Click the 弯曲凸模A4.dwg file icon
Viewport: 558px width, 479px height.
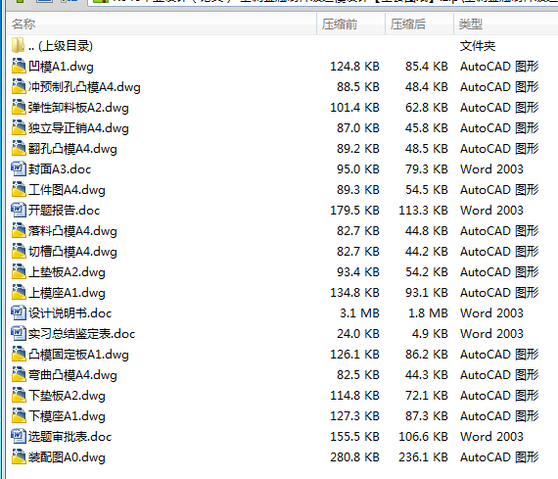19,374
